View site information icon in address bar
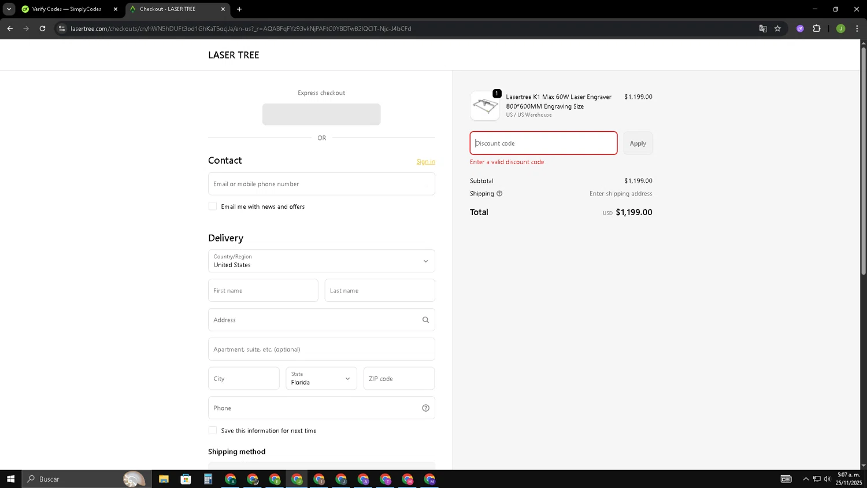 coord(62,28)
